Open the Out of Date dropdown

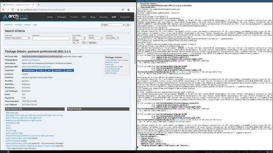pos(79,38)
